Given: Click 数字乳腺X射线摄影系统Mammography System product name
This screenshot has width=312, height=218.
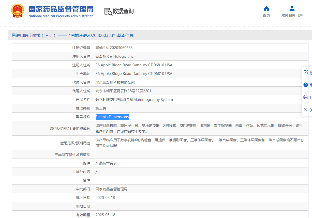Looking at the screenshot, I should coord(134,100).
